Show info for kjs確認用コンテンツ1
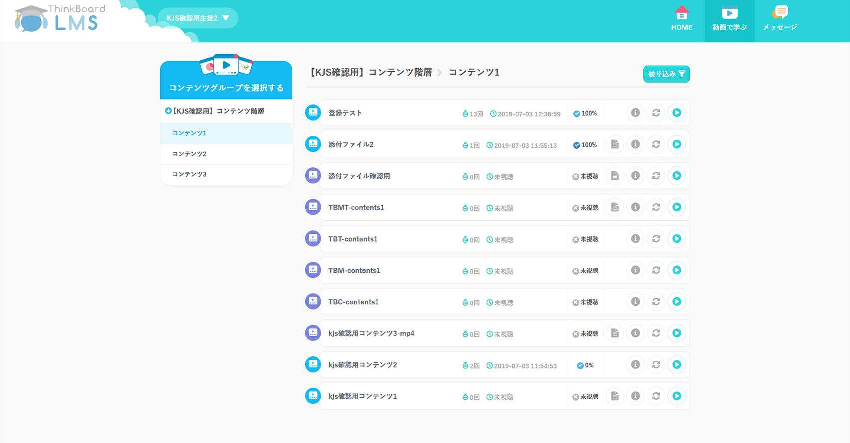 [635, 396]
